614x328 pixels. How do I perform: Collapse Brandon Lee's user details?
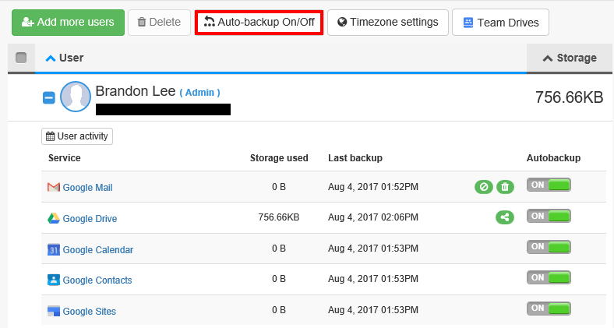click(x=48, y=98)
